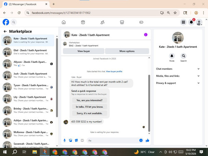Open the Ashlyn conversation in chat list
Image resolution: width=208 pixels, height=156 pixels.
pos(28,122)
